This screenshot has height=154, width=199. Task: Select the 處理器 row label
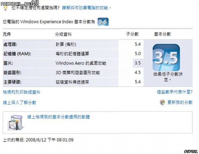tap(10, 44)
